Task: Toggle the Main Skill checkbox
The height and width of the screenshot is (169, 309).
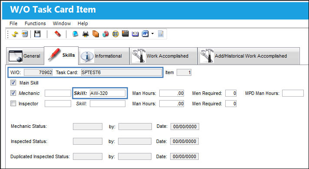Action: point(13,83)
